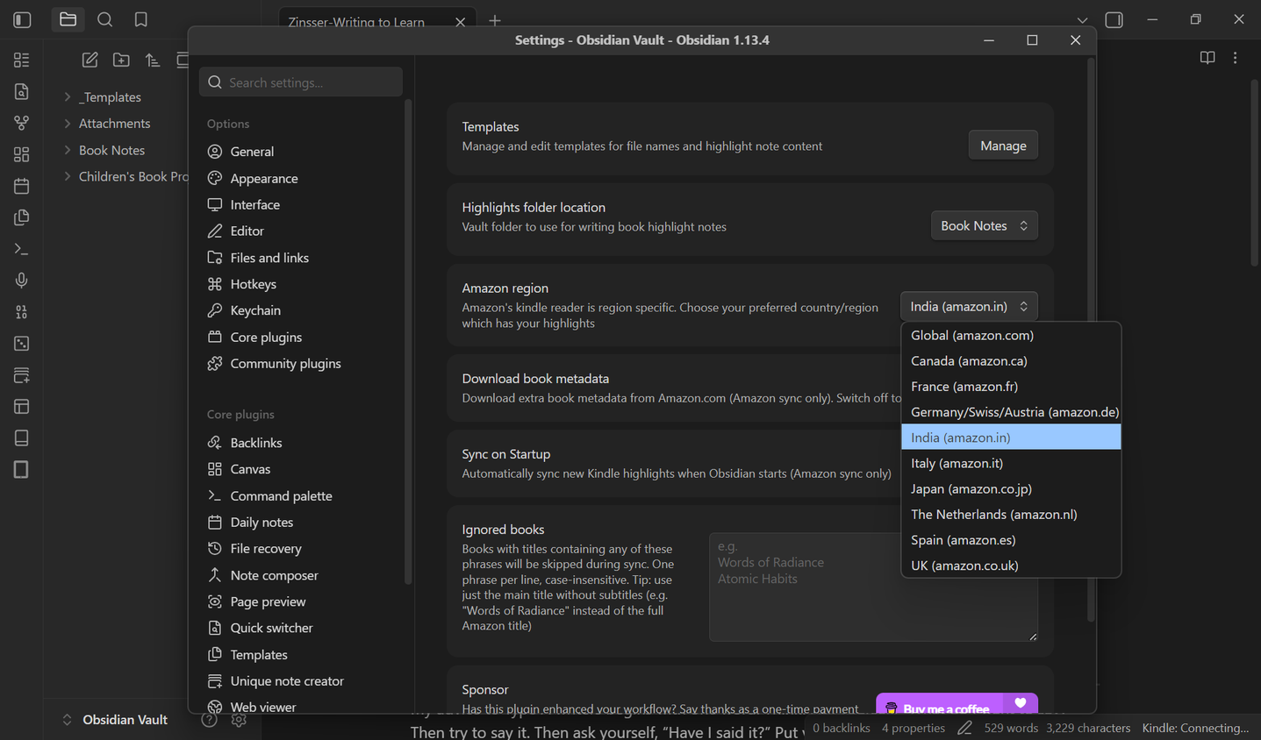Insert template ribbon icon
Screen dimensions: 1261x740
[x=22, y=217]
